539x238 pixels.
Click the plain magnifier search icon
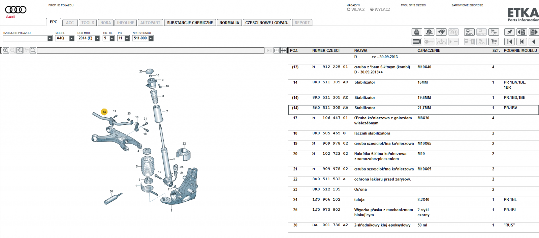[x=33, y=50]
